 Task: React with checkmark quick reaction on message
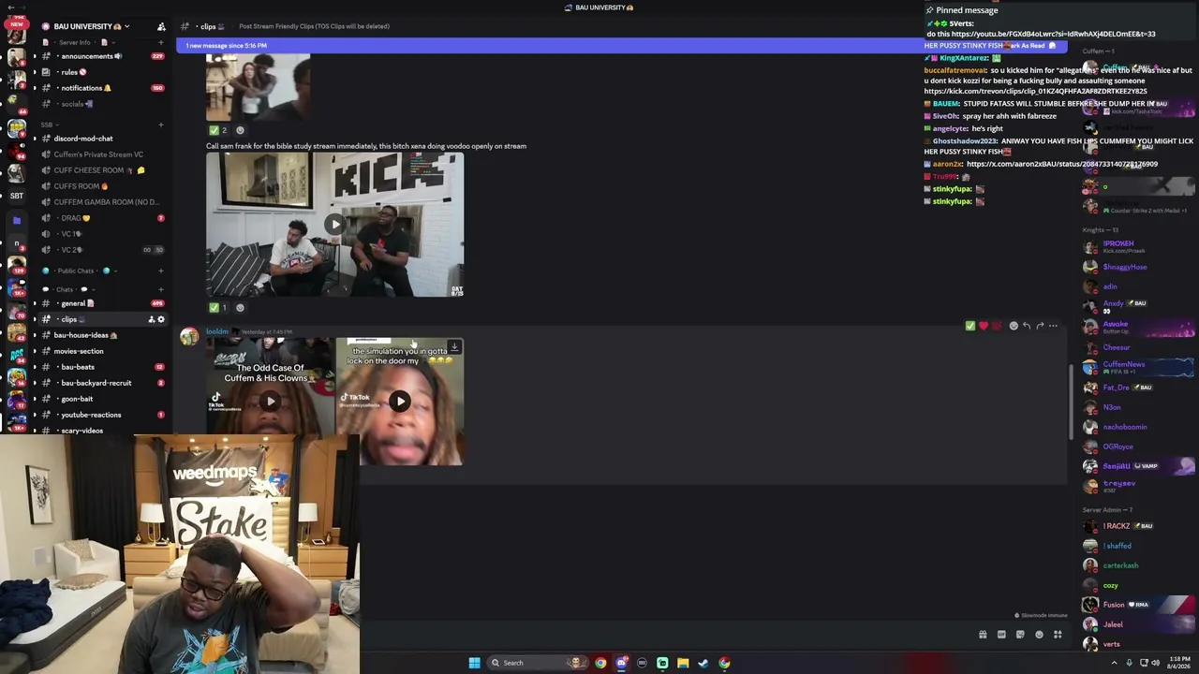click(x=970, y=326)
